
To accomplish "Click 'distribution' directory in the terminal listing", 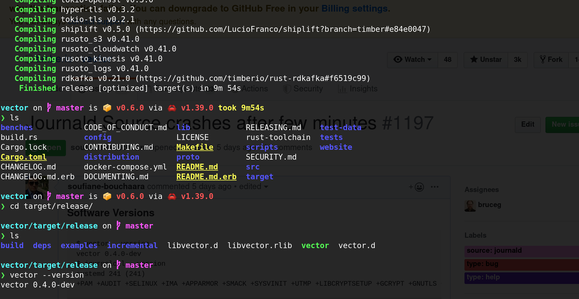I will click(112, 157).
